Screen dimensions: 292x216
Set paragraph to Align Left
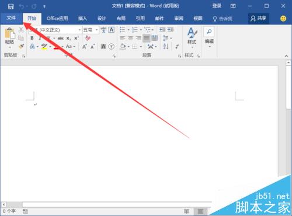tap(123, 38)
